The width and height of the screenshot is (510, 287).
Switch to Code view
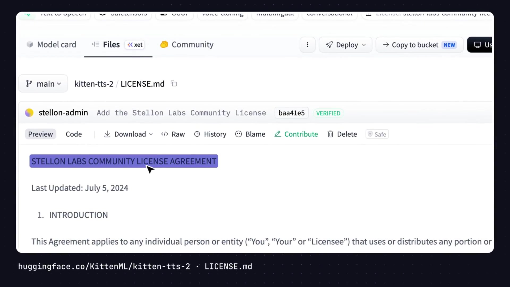(74, 134)
